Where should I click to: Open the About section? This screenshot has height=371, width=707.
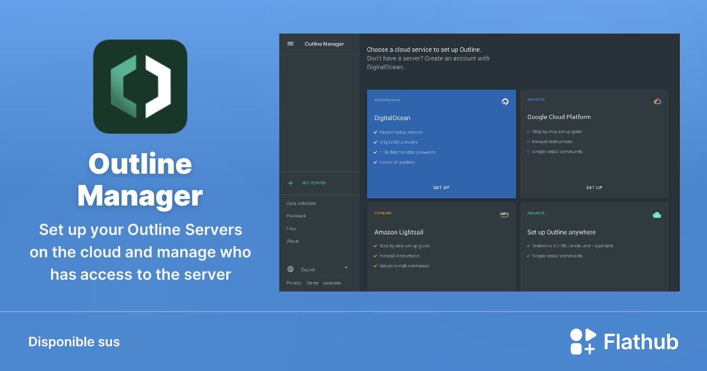coord(291,241)
